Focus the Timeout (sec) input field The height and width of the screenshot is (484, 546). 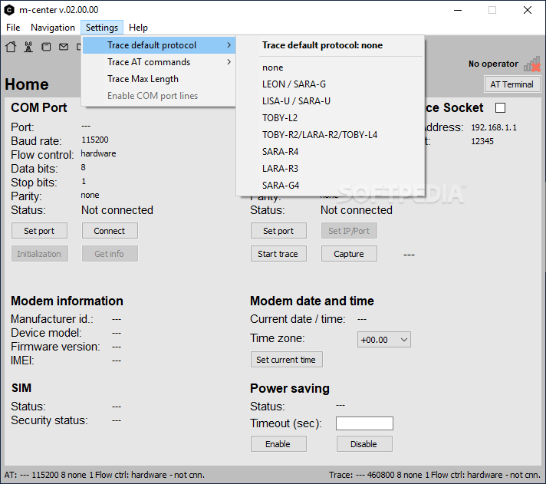click(x=364, y=423)
